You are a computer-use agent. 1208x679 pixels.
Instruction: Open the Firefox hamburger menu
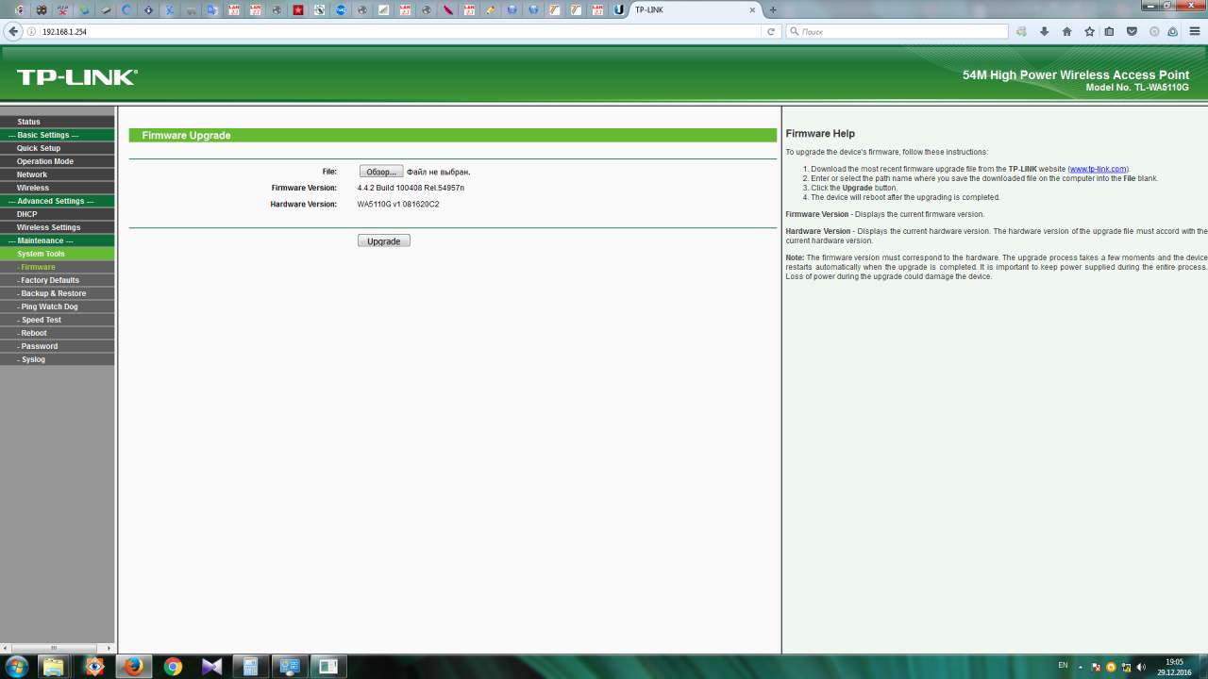[x=1195, y=31]
